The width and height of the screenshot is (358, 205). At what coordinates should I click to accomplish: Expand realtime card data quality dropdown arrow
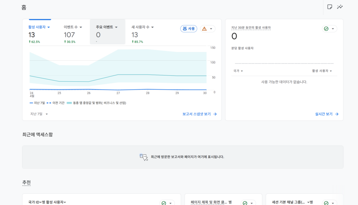[x=333, y=29]
